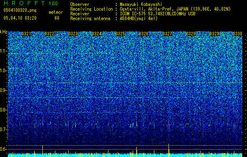This screenshot has height=157, width=247.
Task: Click the 0323 time marker label
Action: (x=73, y=34)
